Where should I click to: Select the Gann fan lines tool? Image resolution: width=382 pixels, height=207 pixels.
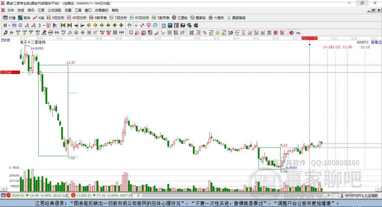point(137,33)
